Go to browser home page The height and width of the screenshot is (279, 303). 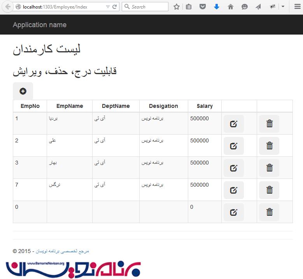pyautogui.click(x=231, y=7)
